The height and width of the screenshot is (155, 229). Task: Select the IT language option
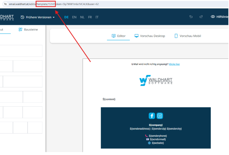(x=97, y=17)
